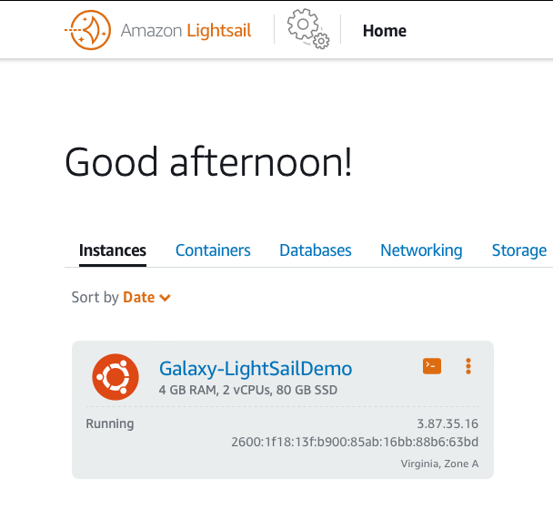The width and height of the screenshot is (553, 510).
Task: Open the three-dot instance actions menu
Action: point(468,366)
